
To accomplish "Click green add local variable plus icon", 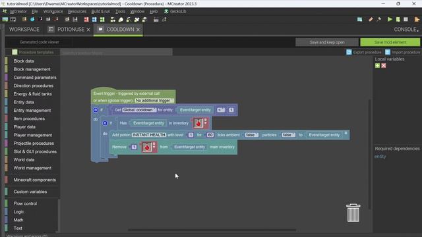I will pyautogui.click(x=377, y=66).
